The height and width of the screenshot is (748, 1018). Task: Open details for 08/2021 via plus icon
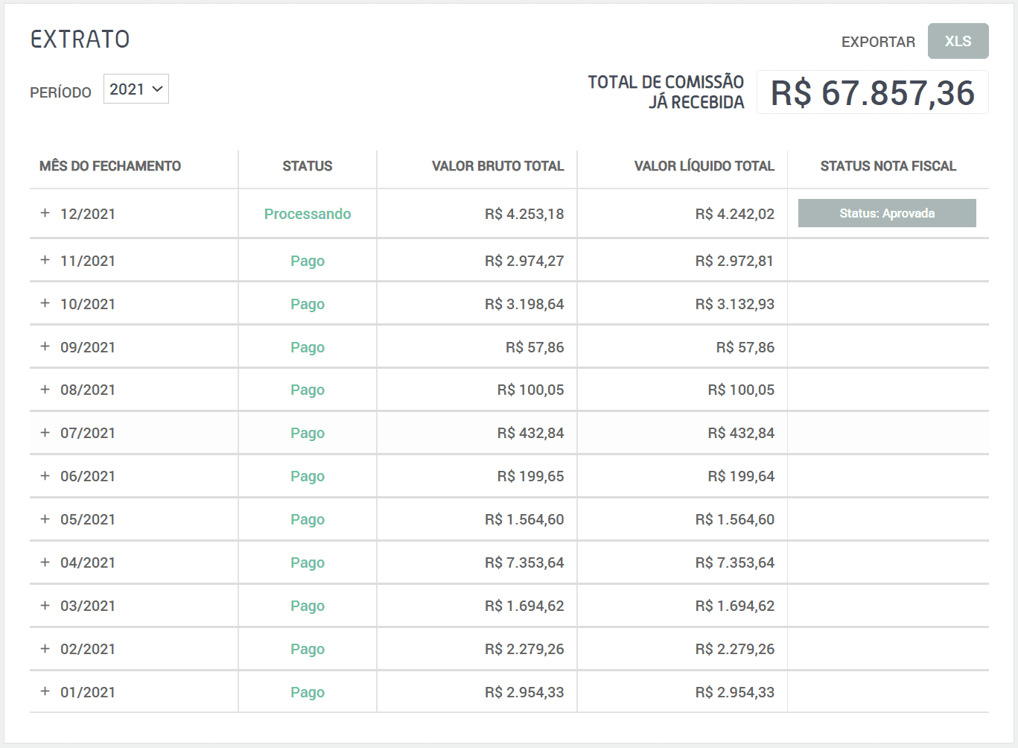(x=45, y=389)
